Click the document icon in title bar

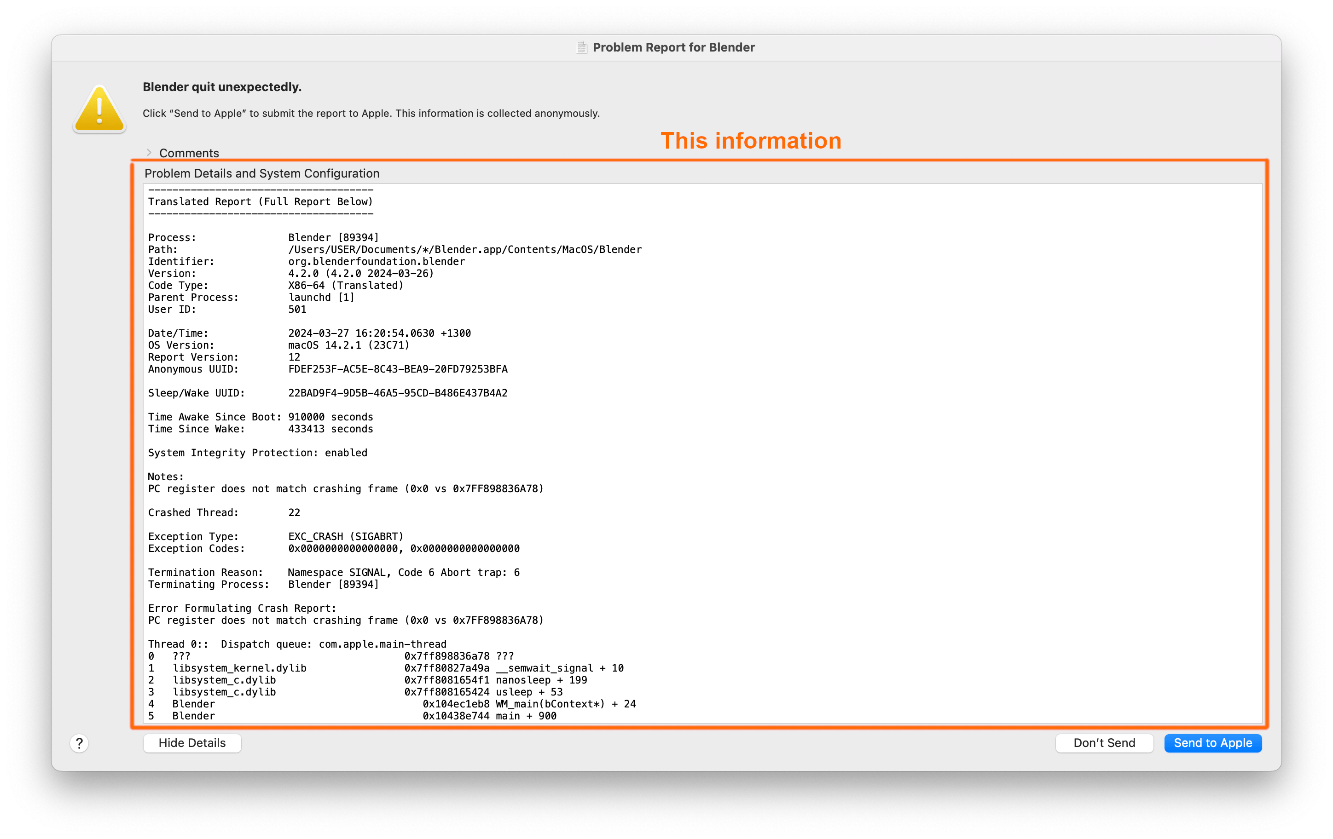click(581, 47)
